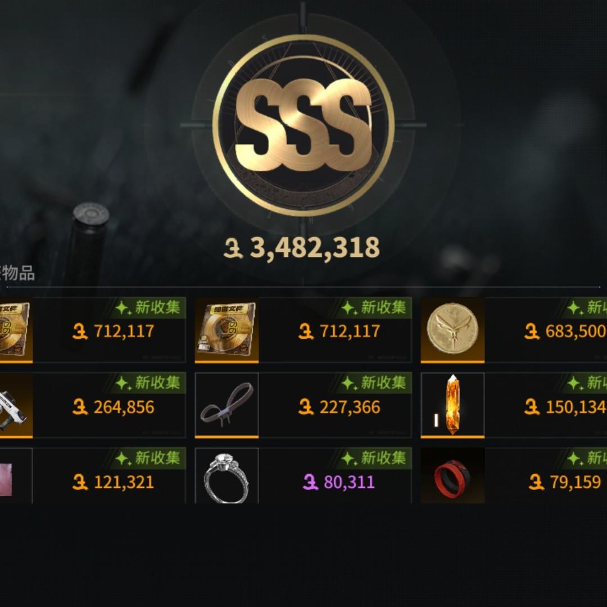Click the 264,856 pistol price
This screenshot has height=607, width=607.
click(114, 407)
